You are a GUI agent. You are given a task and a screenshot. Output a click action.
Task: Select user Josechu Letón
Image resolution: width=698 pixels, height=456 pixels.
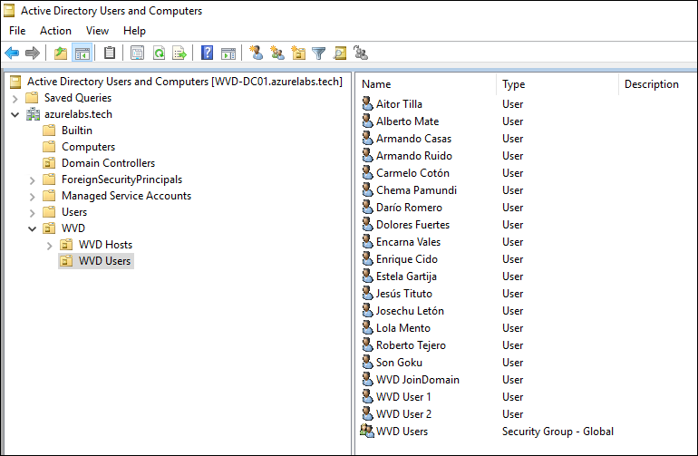point(410,310)
